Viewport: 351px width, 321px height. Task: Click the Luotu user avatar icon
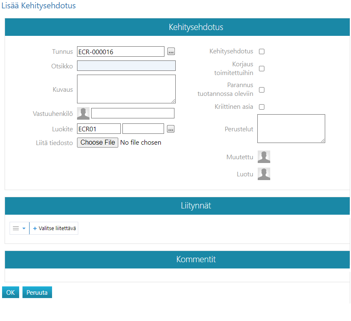tap(264, 174)
